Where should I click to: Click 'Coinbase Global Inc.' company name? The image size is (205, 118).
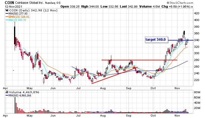[29, 3]
